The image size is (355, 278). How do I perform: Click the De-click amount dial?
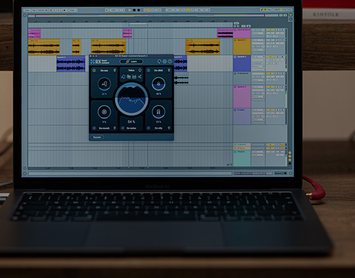(159, 84)
